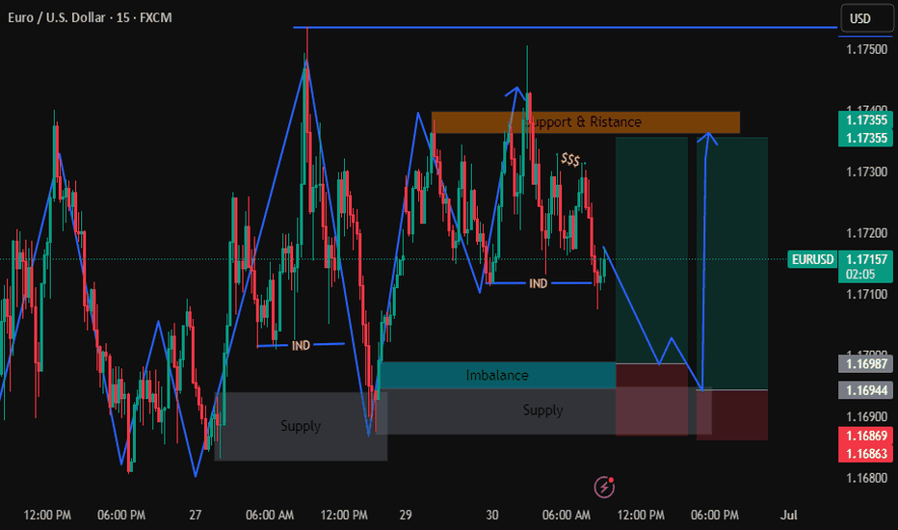Click the 1.17500 price axis label

[866, 49]
